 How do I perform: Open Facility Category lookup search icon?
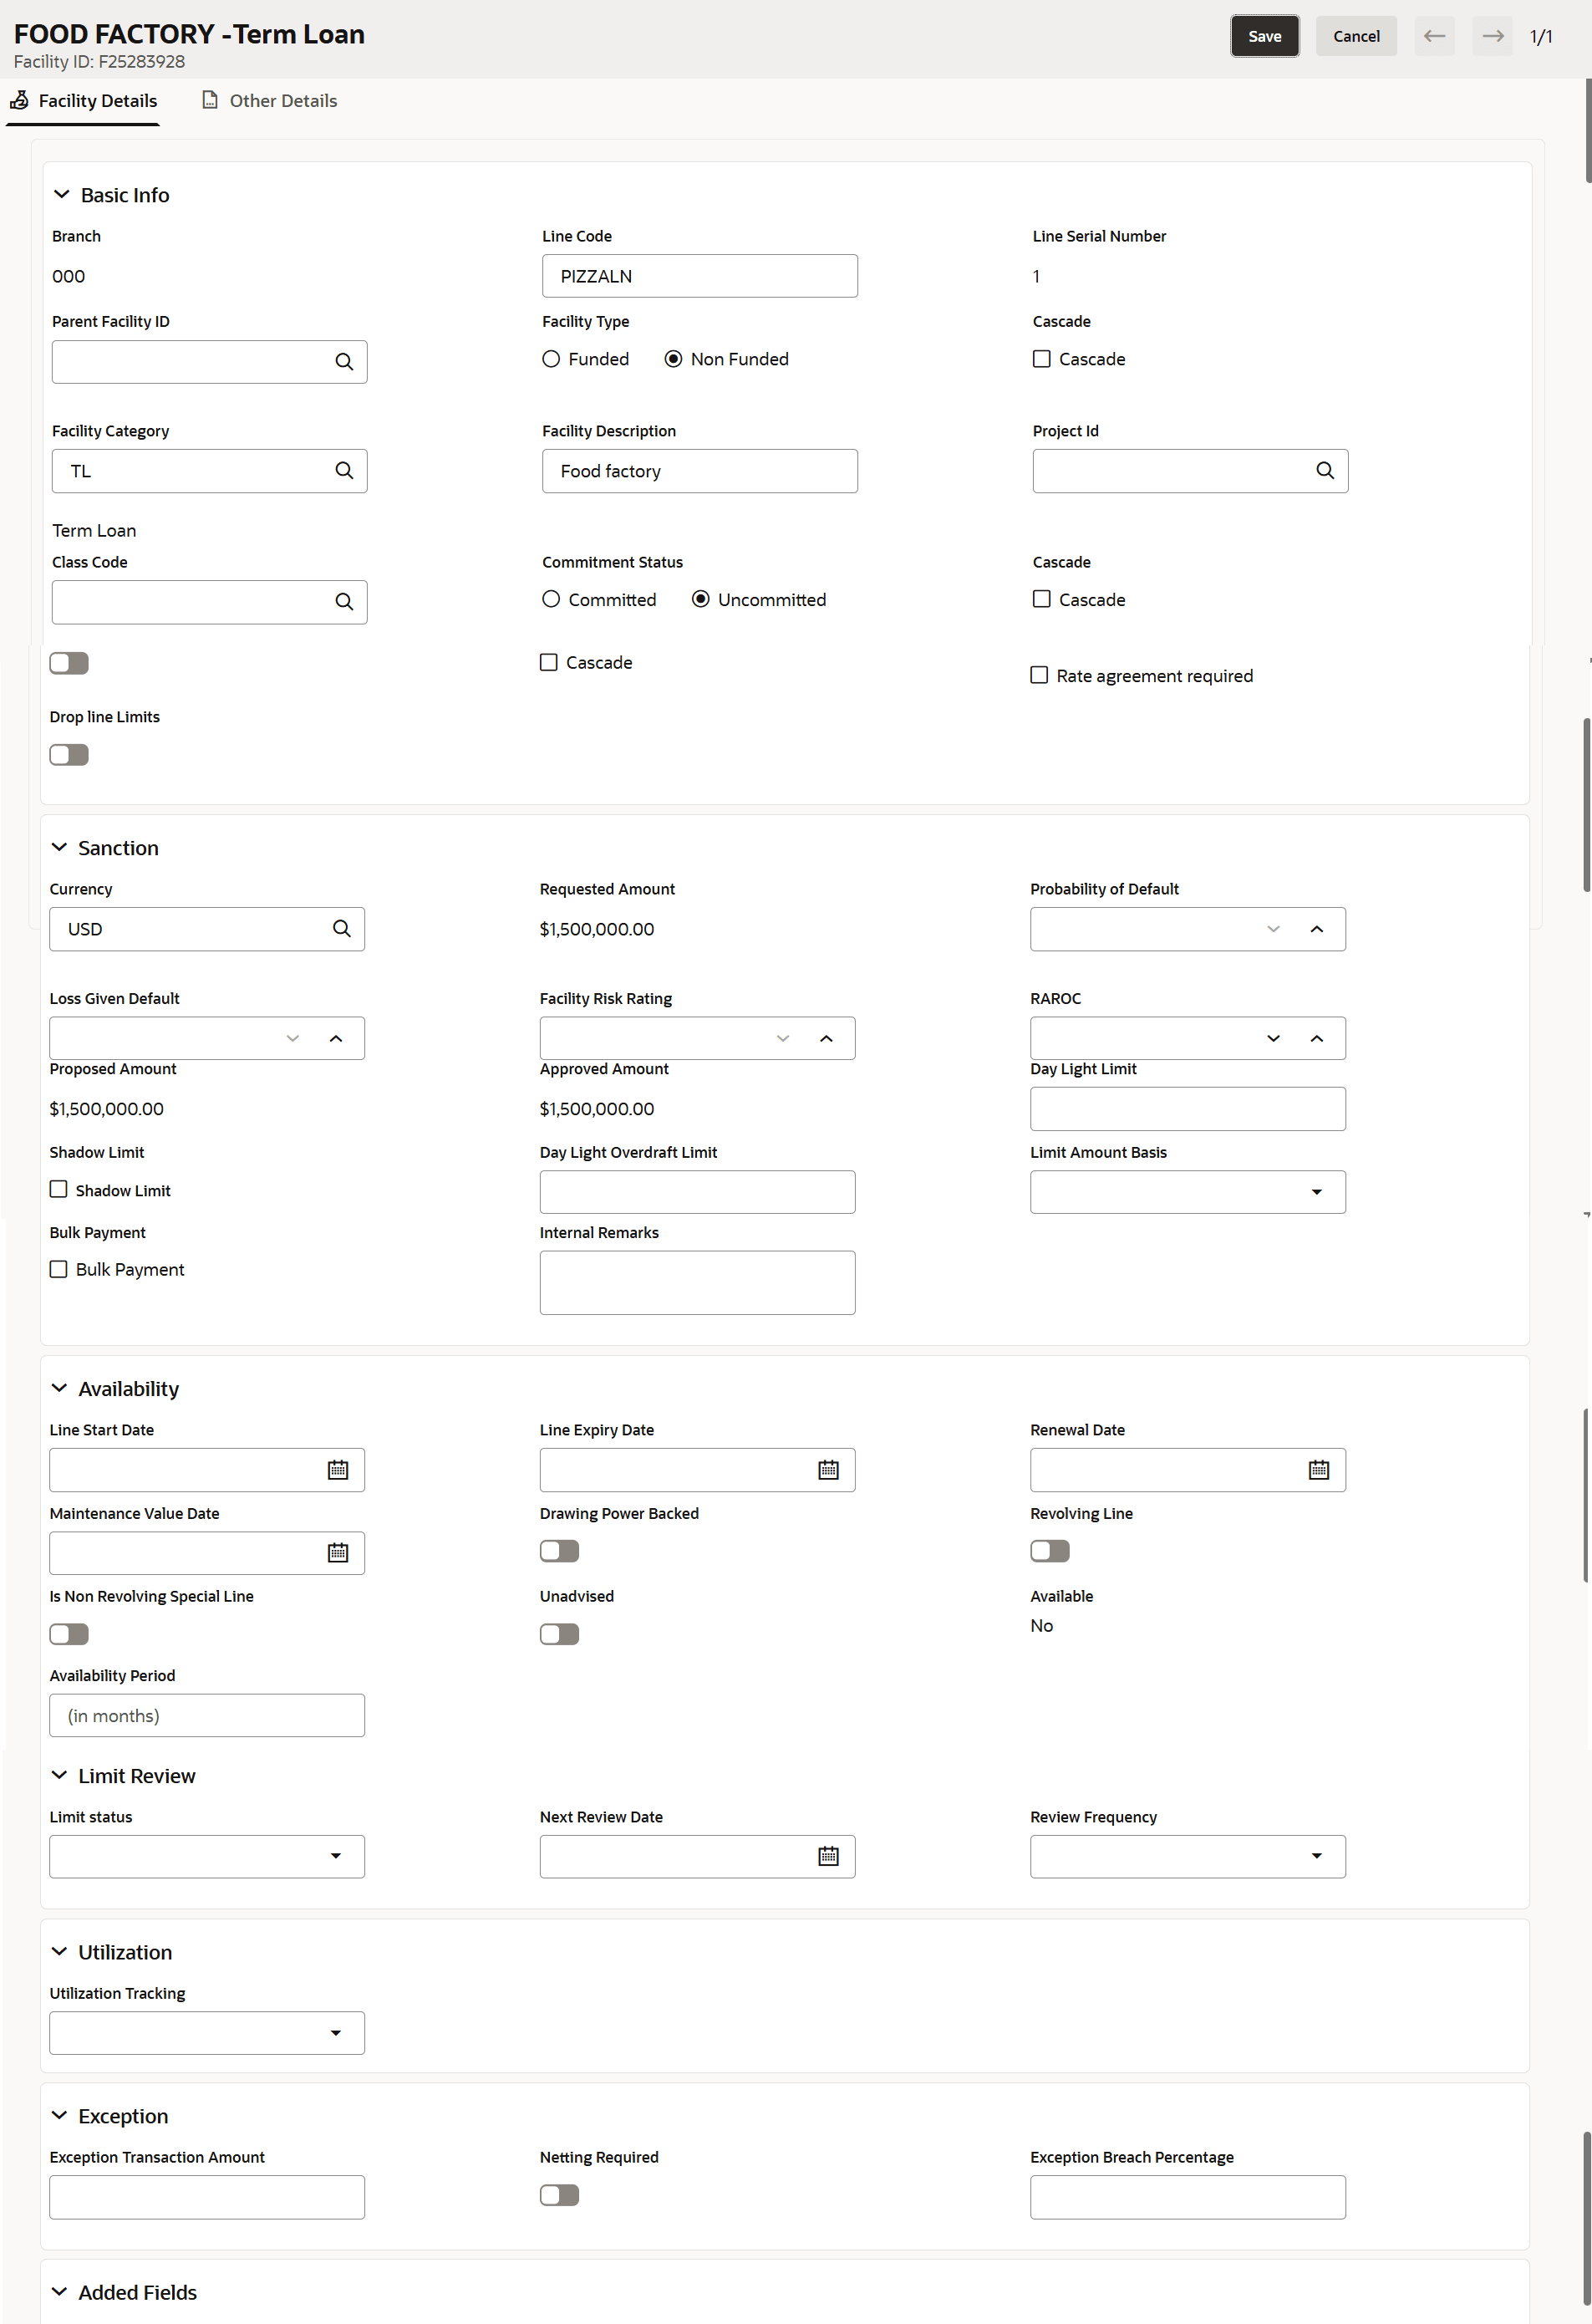(x=343, y=471)
